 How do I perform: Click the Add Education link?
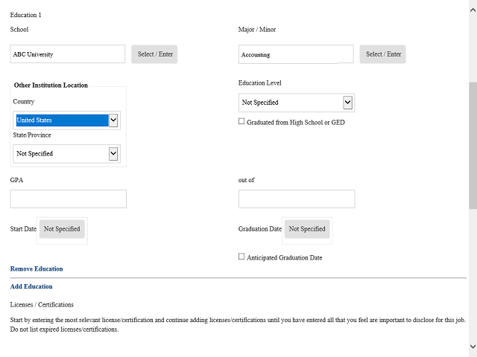point(31,286)
